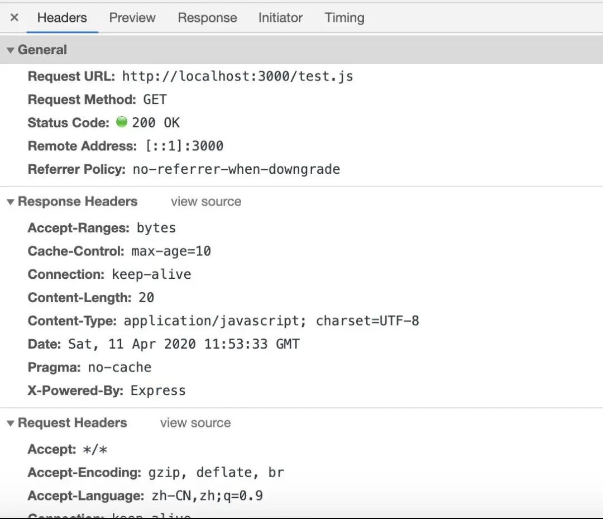Click the 200 OK status text
This screenshot has height=519, width=603.
pos(156,123)
